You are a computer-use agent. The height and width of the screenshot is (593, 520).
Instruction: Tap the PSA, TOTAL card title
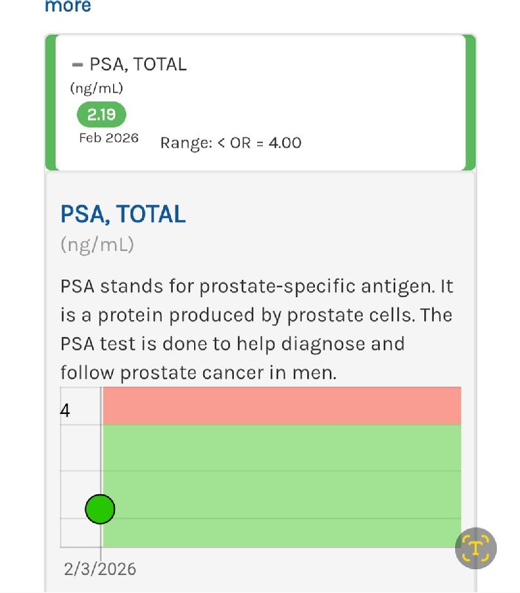tap(138, 64)
